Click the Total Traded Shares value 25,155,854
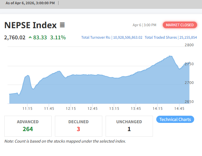The image size is (202, 156). click(188, 37)
